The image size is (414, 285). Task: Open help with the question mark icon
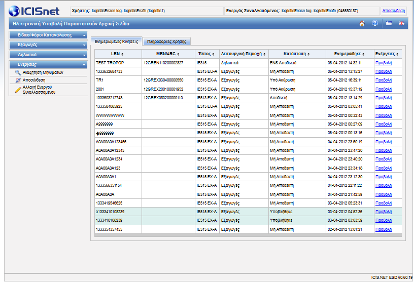[x=375, y=23]
